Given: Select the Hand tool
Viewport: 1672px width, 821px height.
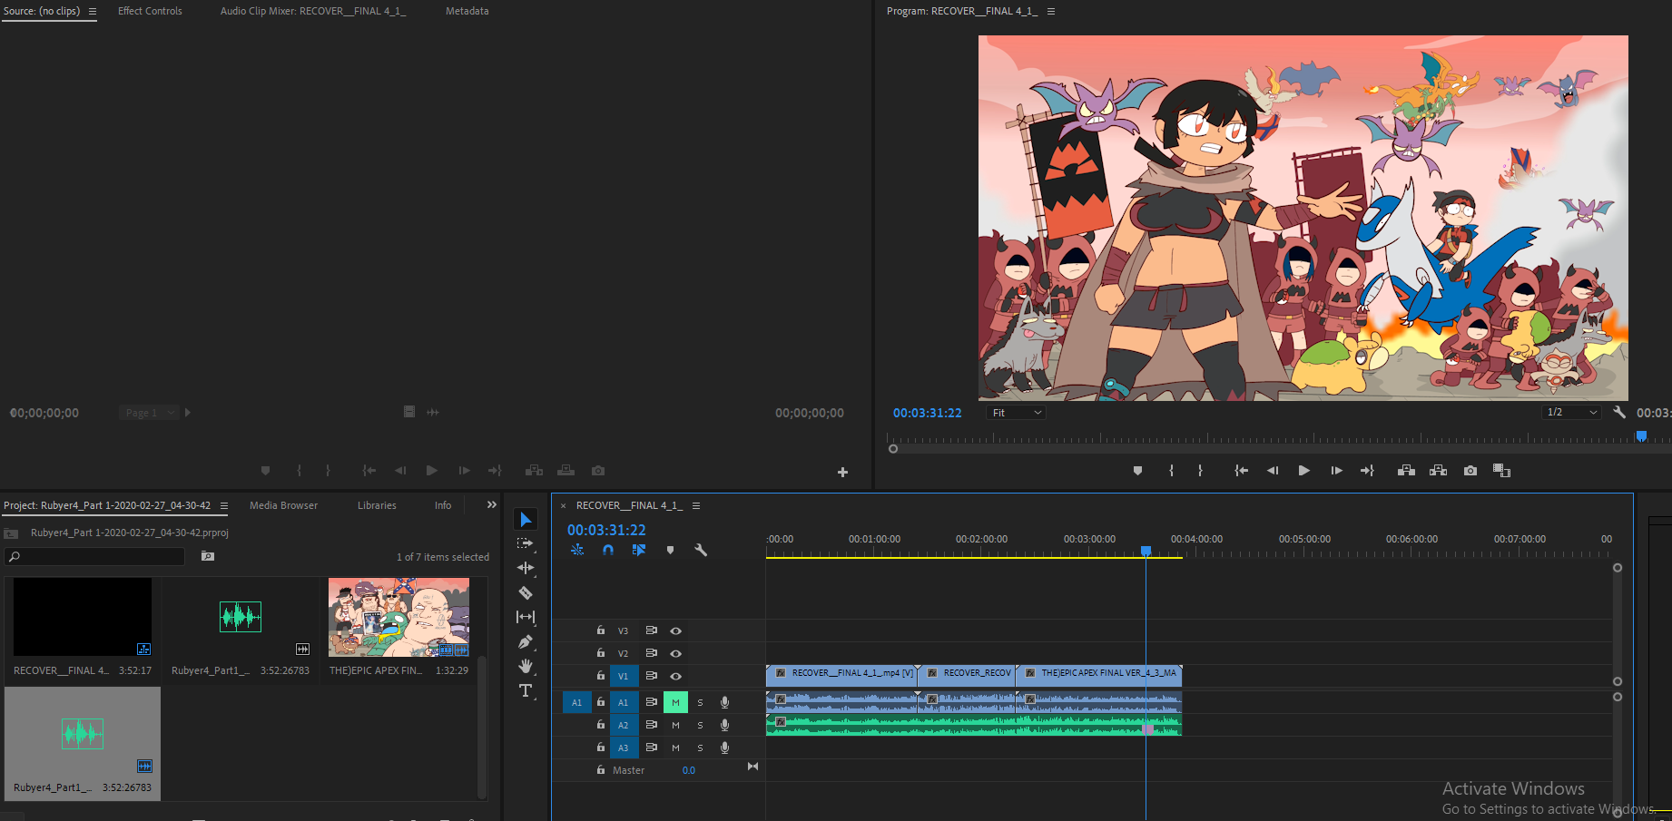Looking at the screenshot, I should tap(526, 666).
